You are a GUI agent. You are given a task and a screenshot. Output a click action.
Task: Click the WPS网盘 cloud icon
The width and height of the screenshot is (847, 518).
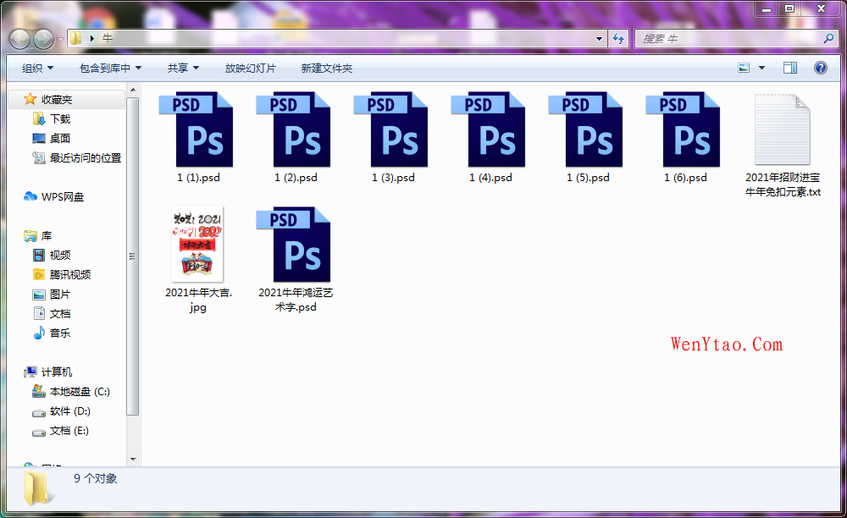point(30,196)
